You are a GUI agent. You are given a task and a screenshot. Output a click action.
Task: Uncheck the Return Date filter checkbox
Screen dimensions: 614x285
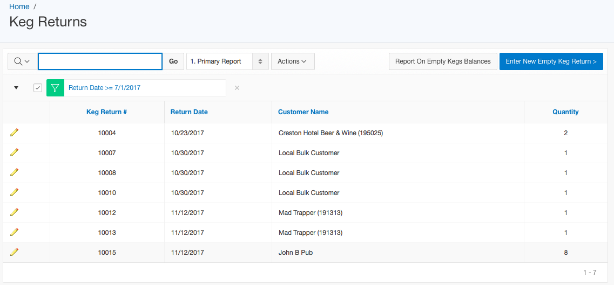pos(38,88)
